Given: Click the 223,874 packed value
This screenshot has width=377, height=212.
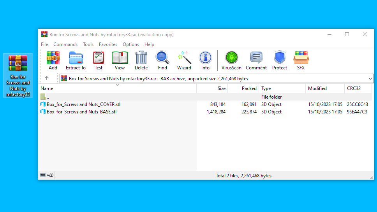Looking at the screenshot, I should (x=249, y=112).
